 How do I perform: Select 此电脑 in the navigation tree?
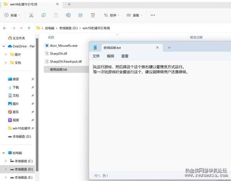click(15, 153)
